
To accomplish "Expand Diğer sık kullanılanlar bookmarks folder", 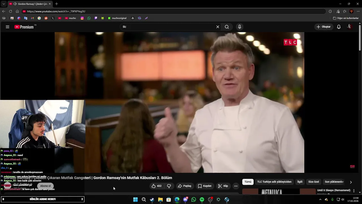I will tap(346, 18).
